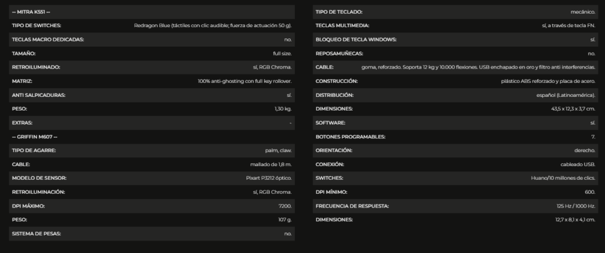This screenshot has height=253, width=605.
Task: Select the TIPO DE SWITCHES label
Action: tap(36, 25)
